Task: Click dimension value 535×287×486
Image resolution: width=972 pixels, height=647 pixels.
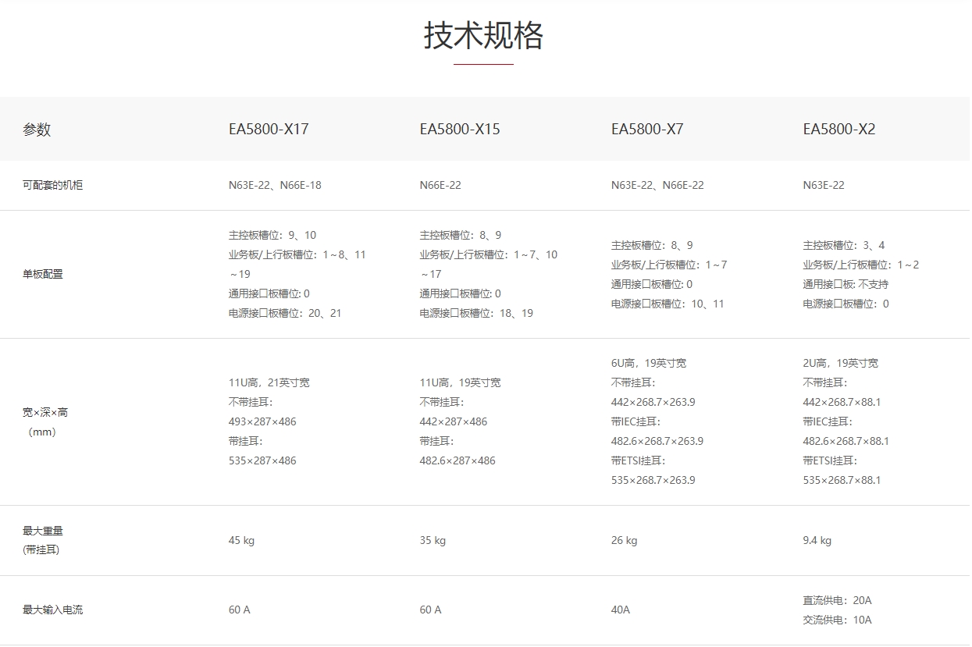Action: coord(262,461)
